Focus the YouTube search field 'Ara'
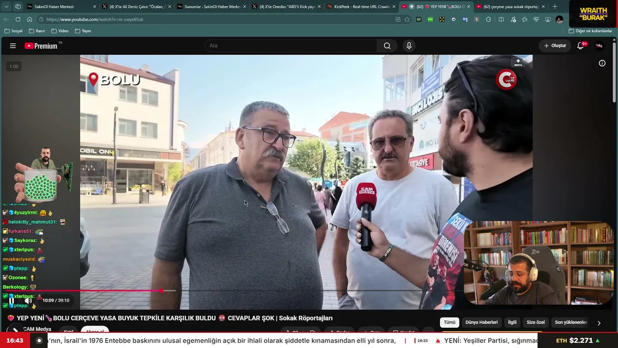 click(291, 46)
